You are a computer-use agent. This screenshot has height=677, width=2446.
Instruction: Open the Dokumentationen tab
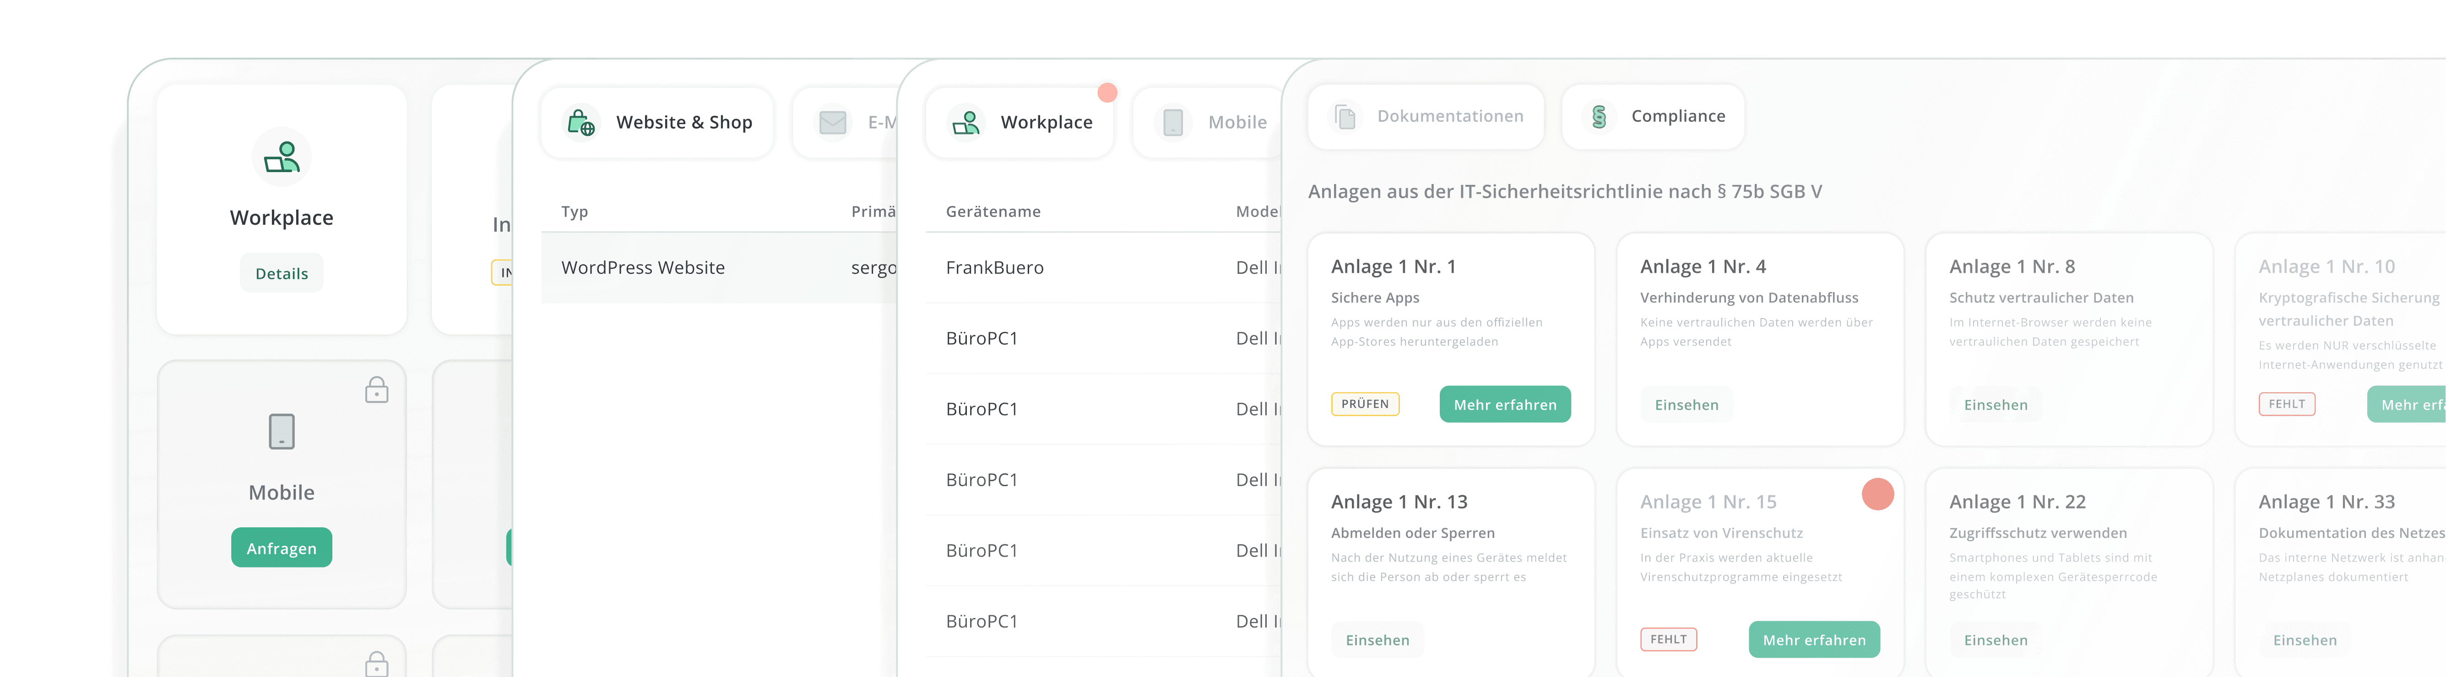(x=1426, y=116)
